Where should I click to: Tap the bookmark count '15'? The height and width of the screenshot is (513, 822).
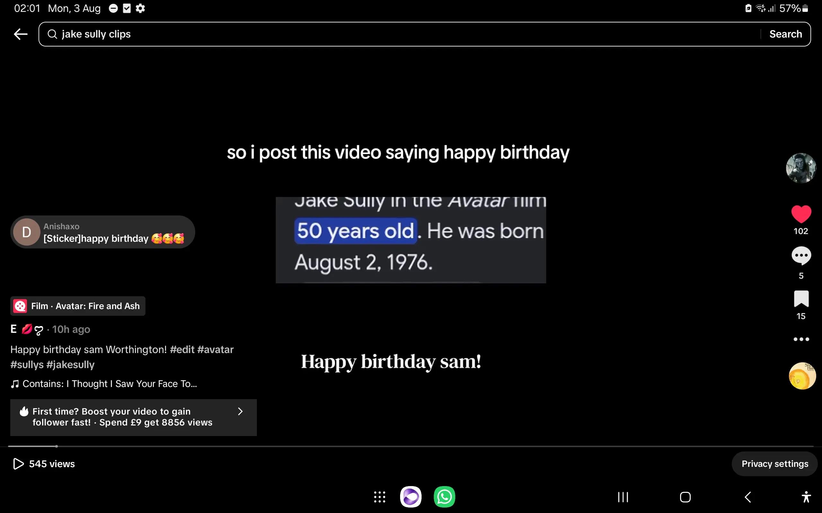800,316
